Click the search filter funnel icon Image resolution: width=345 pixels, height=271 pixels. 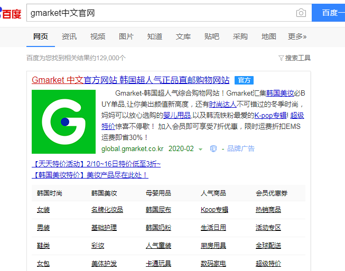281,58
